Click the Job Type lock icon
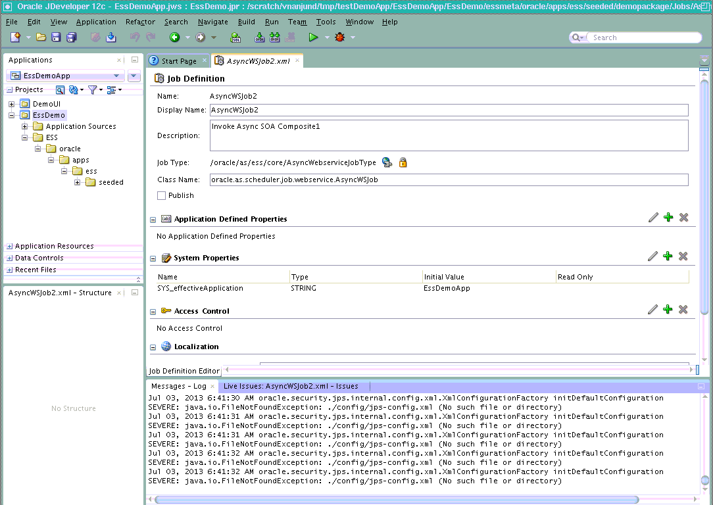 (x=403, y=162)
